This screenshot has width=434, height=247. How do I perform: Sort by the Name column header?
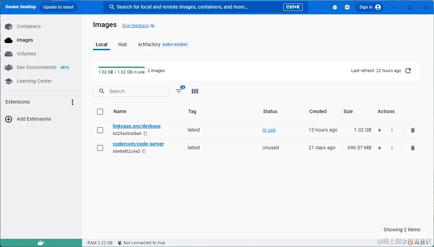click(x=120, y=111)
